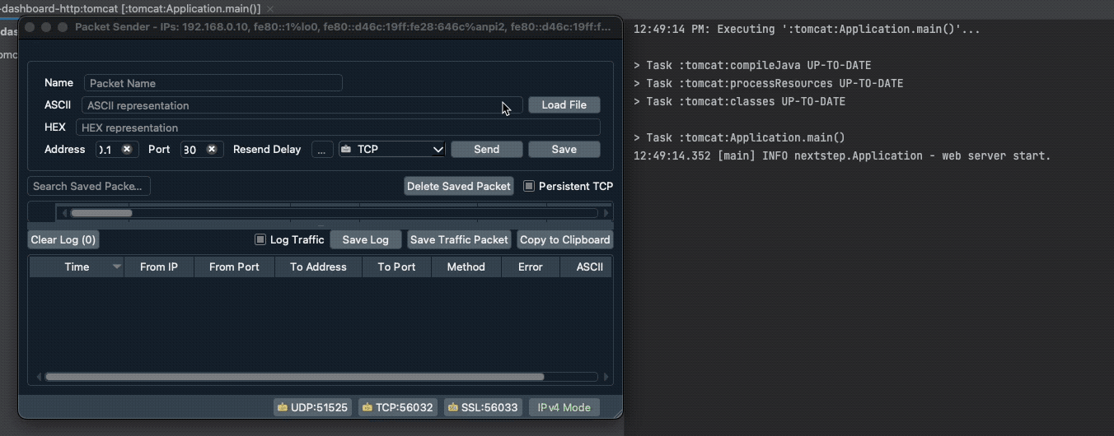
Task: Click the SSL:56033 server status button
Action: (483, 407)
